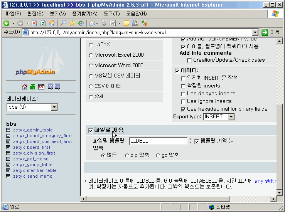
Task: Click the yellow Discuss note toolbar icon
Action: pos(126,23)
